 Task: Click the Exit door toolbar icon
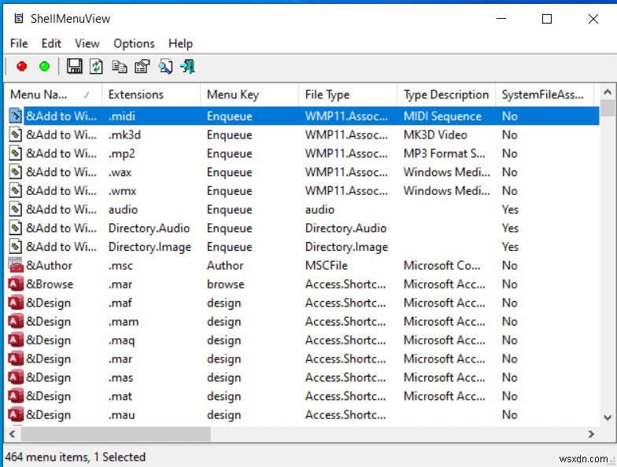[x=187, y=67]
